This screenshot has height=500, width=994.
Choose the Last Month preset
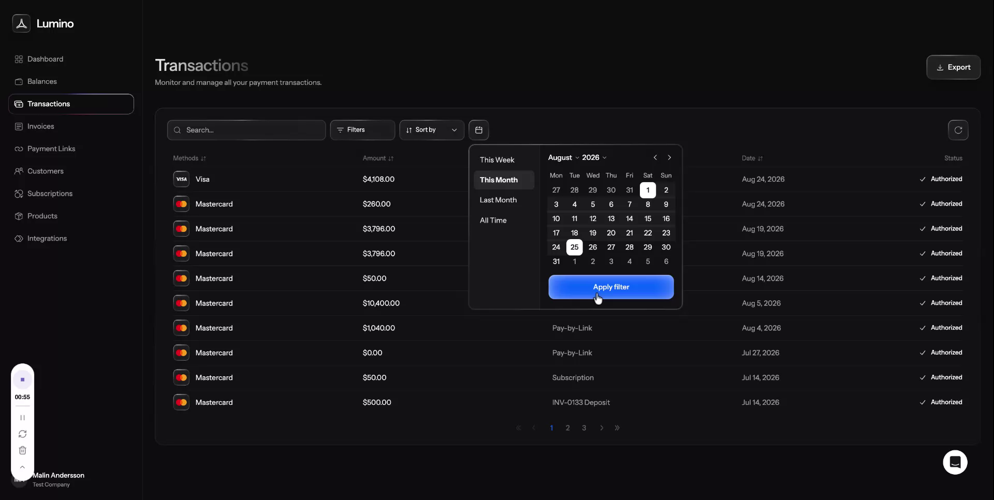point(504,200)
